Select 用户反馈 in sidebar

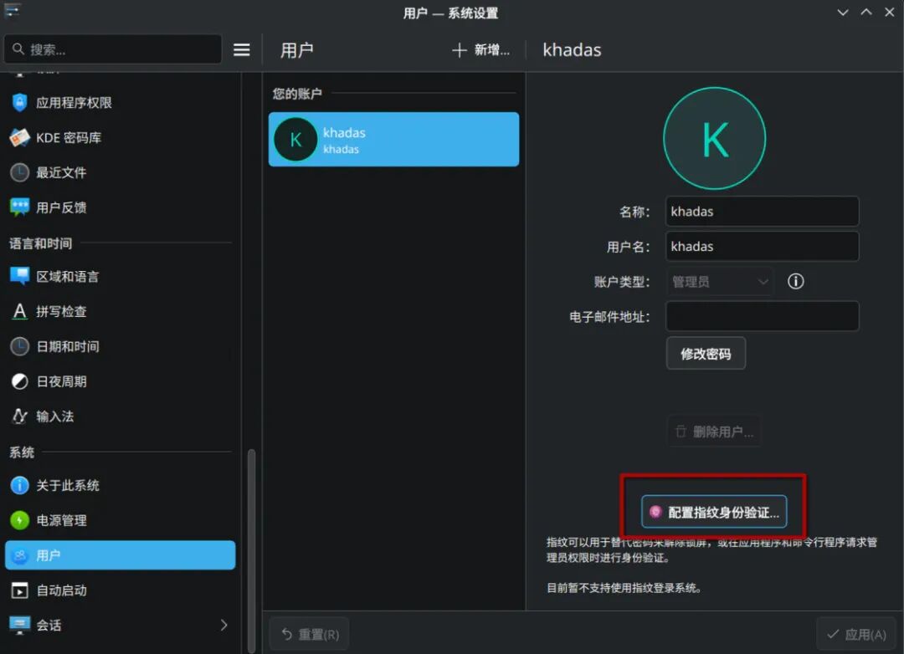[x=120, y=207]
